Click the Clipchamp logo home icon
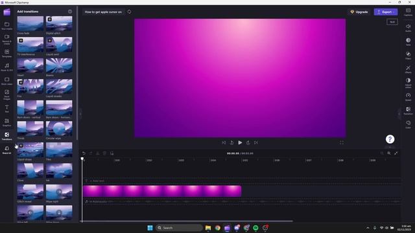Viewport: 415px width, 233px height. click(x=7, y=12)
